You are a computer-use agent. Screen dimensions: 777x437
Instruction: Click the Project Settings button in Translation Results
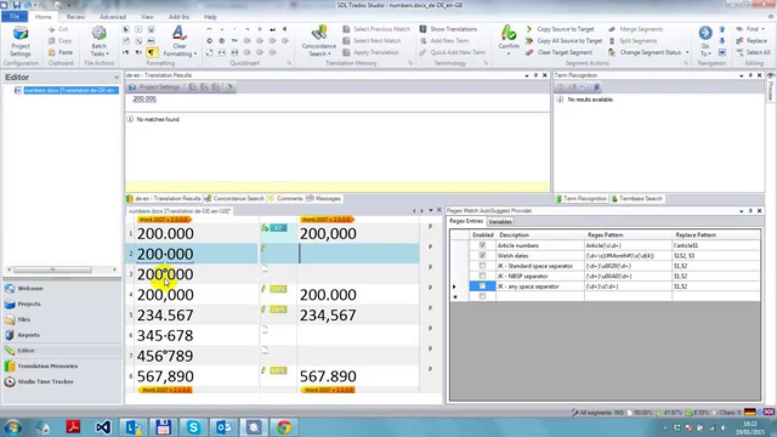(x=155, y=87)
